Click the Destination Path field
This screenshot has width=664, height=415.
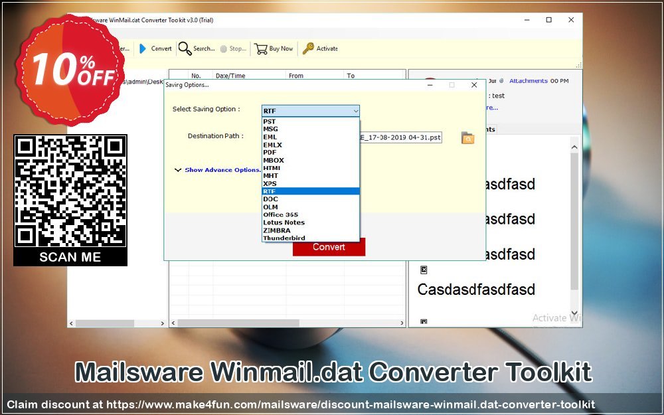(400, 137)
